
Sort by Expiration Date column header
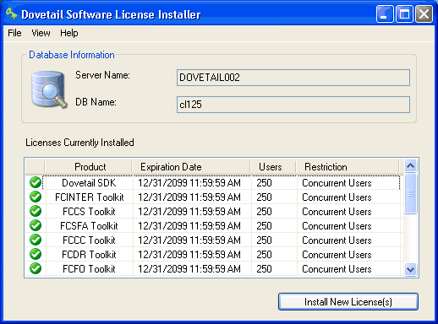(191, 167)
